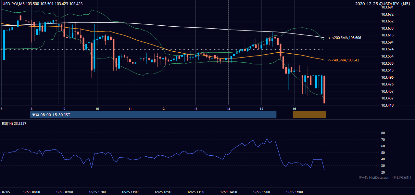Click the bottom time label 12/25 16:00
The image size is (415, 195).
294,192
